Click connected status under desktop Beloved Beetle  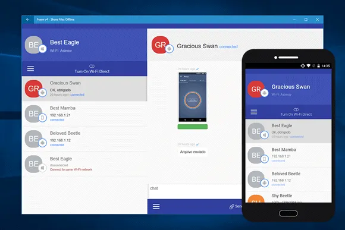(x=57, y=145)
